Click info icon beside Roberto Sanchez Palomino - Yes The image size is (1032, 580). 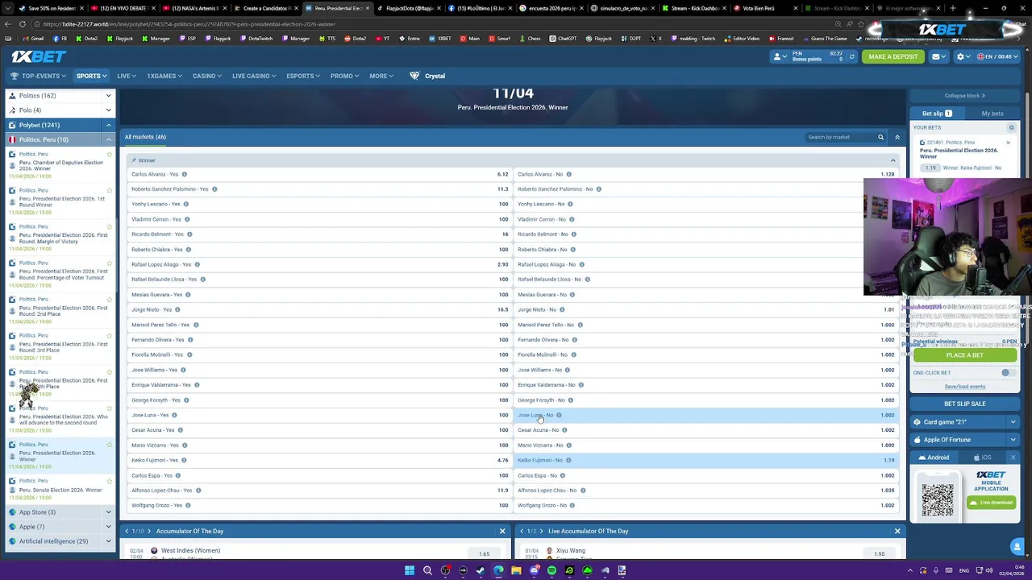(214, 189)
